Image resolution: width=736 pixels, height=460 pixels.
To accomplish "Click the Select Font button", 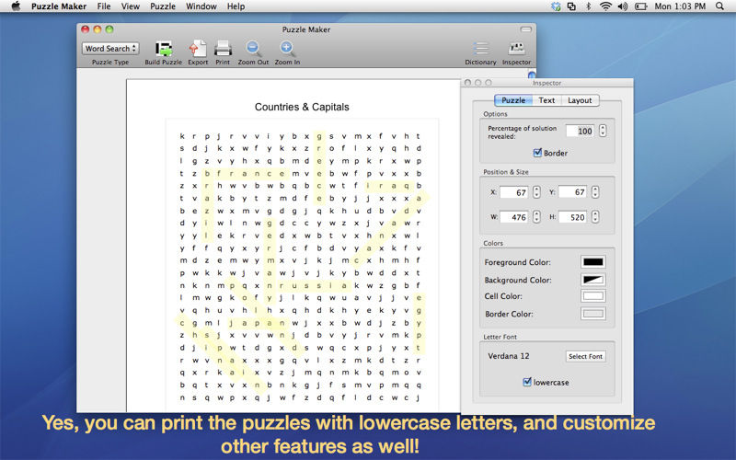I will pyautogui.click(x=585, y=356).
